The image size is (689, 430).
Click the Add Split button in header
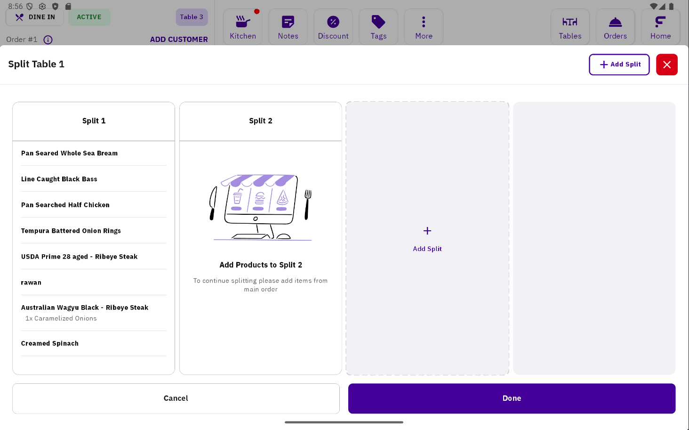click(619, 65)
